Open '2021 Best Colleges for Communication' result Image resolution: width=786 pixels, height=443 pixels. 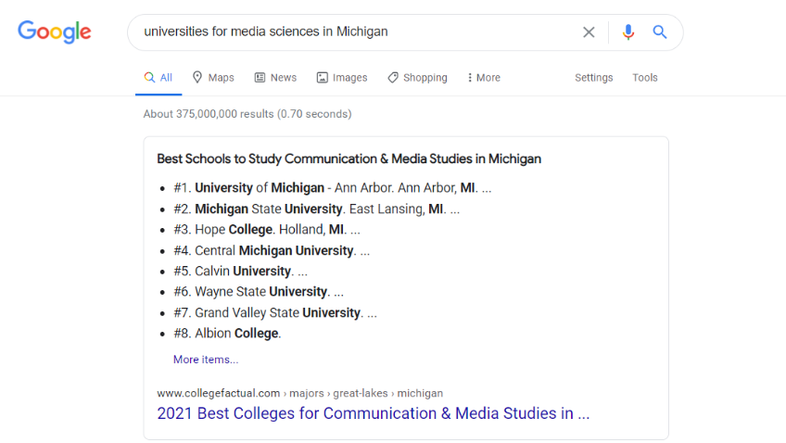pos(374,413)
